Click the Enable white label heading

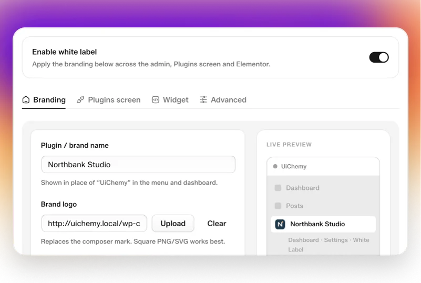[x=65, y=52]
